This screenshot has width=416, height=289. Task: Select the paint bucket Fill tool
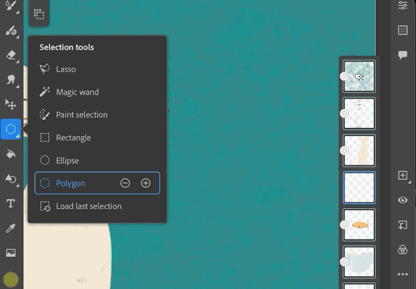tap(11, 154)
